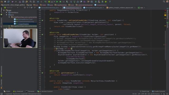The width and height of the screenshot is (169, 95).
Task: Click the Cut scissors icon
Action: pyautogui.click(x=20, y=2)
